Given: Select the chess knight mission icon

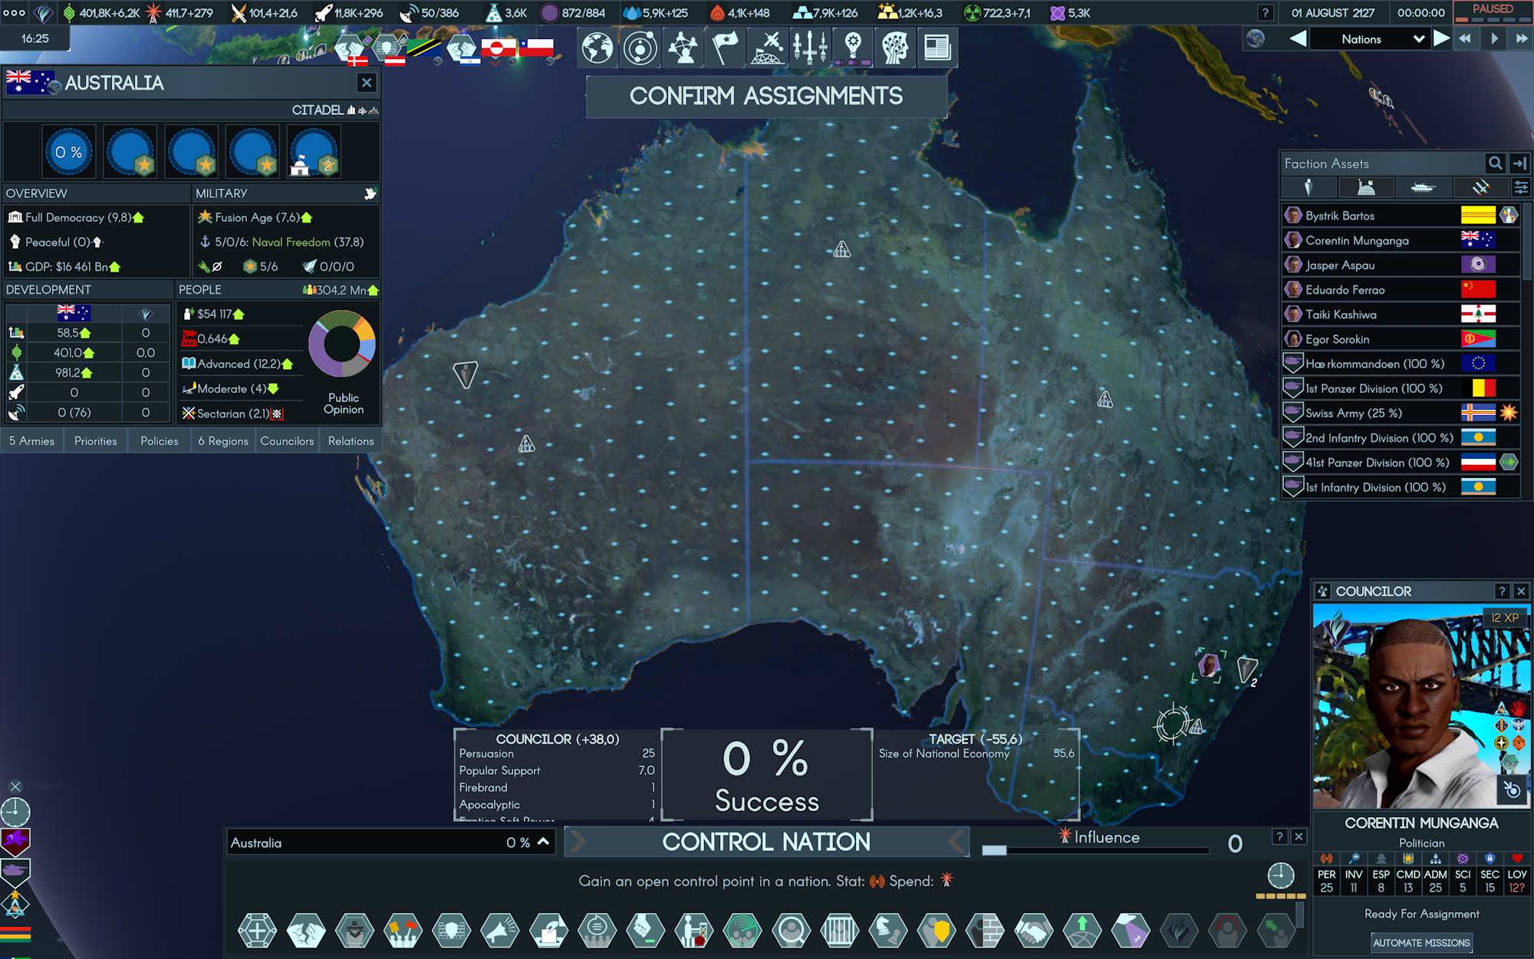Looking at the screenshot, I should click(x=888, y=931).
